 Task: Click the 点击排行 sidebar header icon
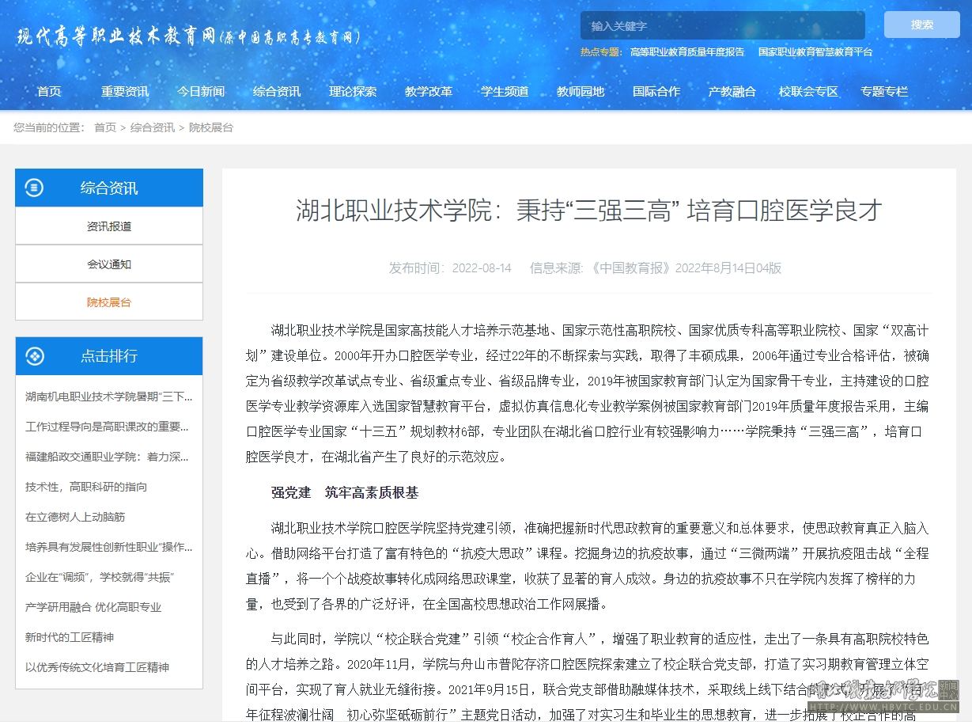pyautogui.click(x=35, y=356)
